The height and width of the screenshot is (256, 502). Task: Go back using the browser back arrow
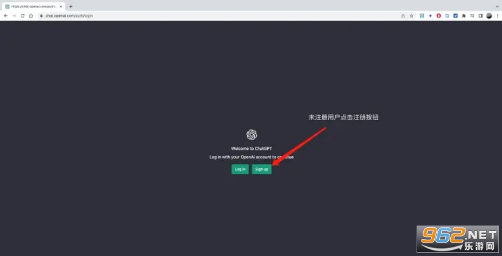pos(5,16)
